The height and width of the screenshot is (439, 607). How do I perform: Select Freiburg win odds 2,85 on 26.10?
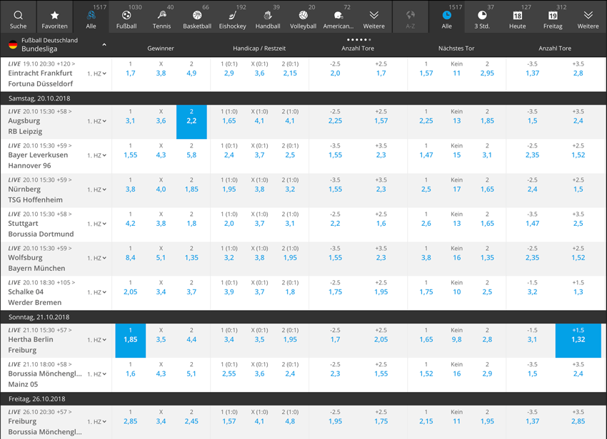131,421
